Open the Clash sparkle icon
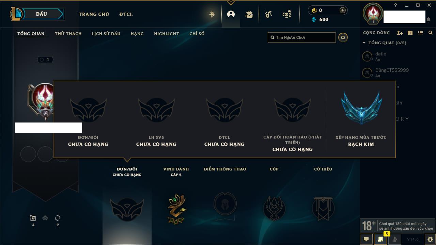 [x=212, y=14]
